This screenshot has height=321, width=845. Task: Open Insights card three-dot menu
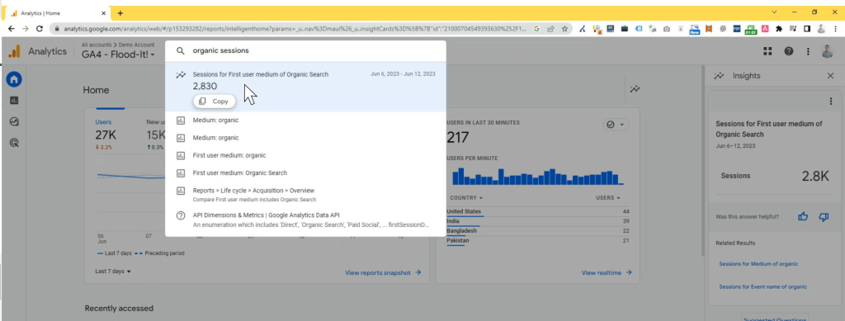(x=830, y=101)
